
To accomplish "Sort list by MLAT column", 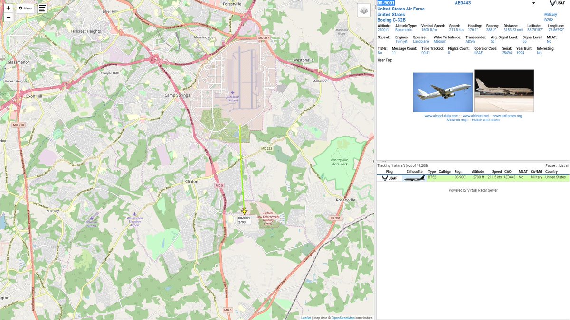I will click(x=522, y=172).
